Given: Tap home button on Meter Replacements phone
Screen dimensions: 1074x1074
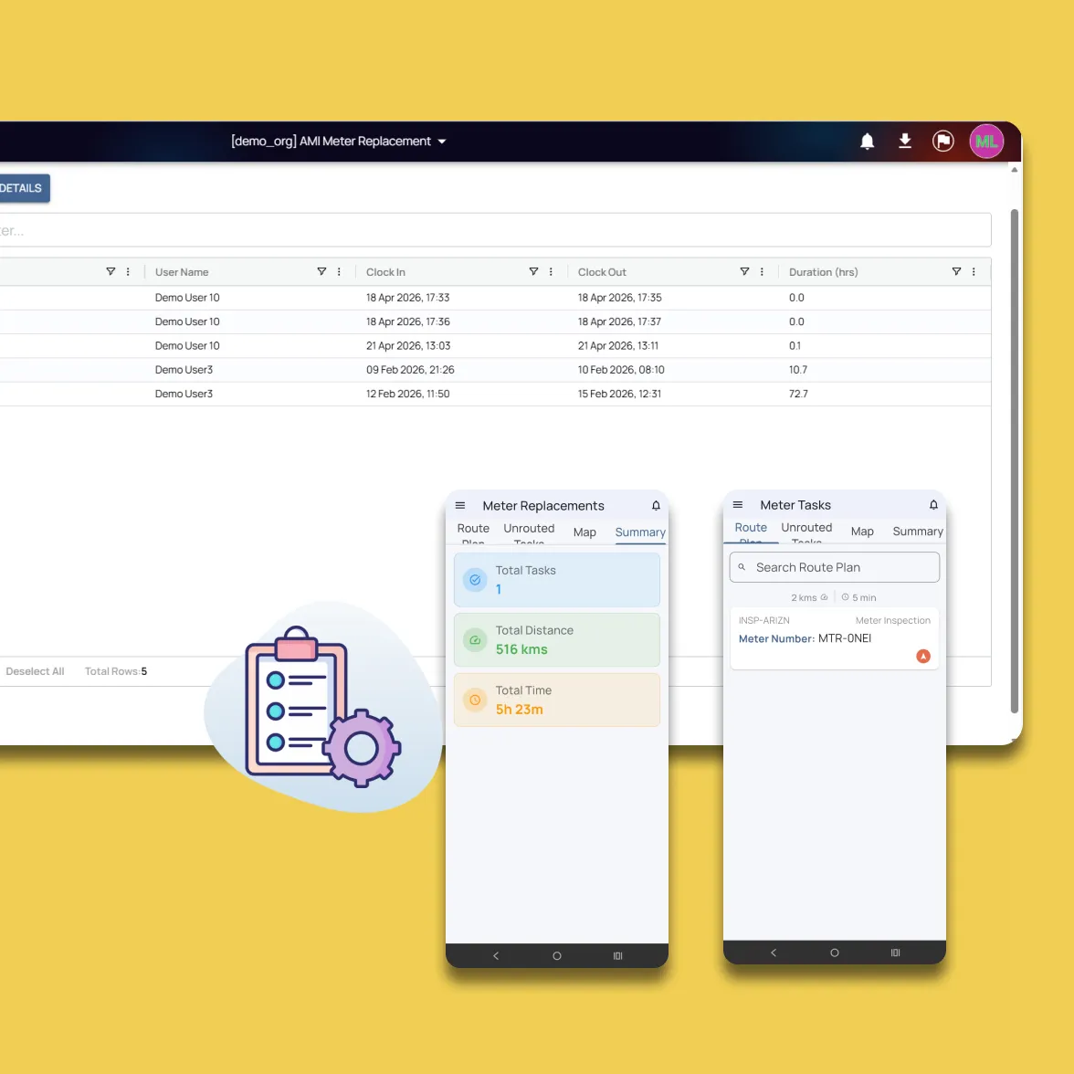Looking at the screenshot, I should [557, 955].
